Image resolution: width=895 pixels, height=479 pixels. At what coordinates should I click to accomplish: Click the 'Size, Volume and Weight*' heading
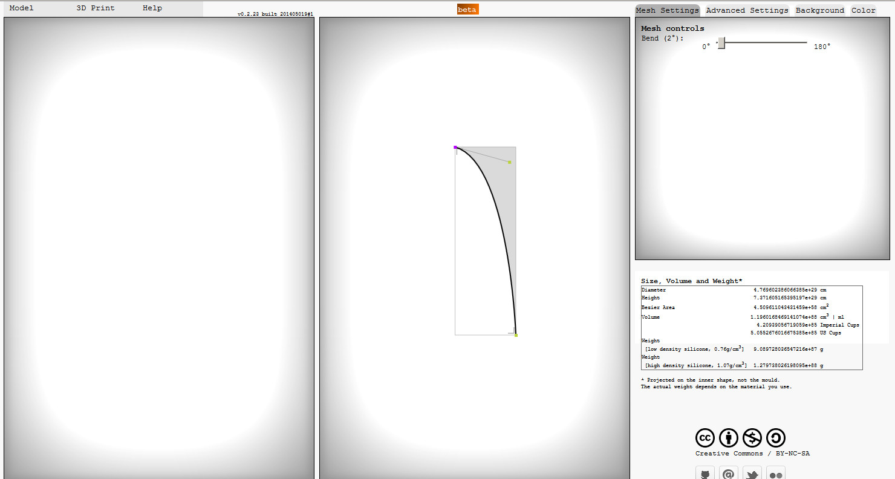coord(692,281)
